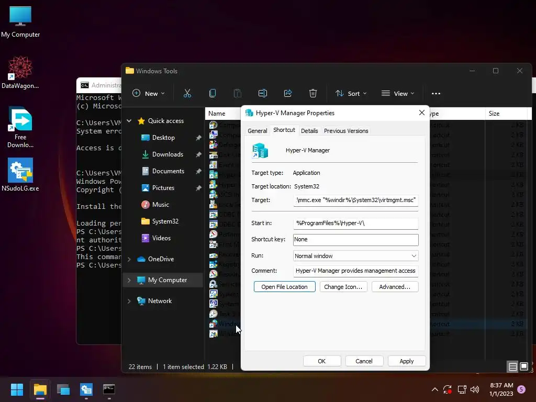The height and width of the screenshot is (402, 536).
Task: Open the New dropdown in Windows Tools
Action: (149, 93)
